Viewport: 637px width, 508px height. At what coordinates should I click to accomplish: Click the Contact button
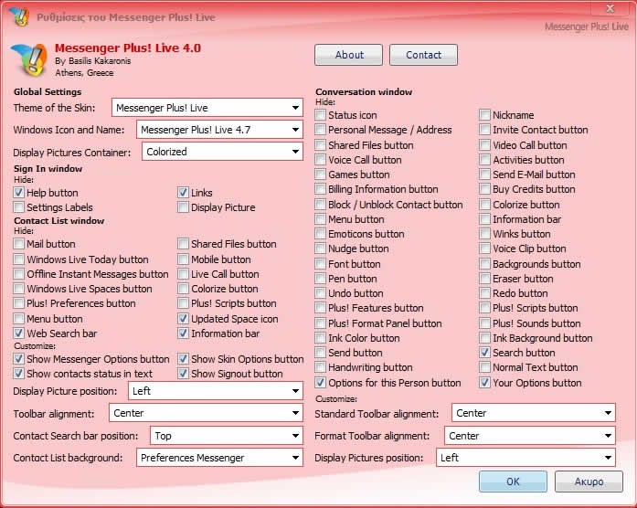coord(423,55)
